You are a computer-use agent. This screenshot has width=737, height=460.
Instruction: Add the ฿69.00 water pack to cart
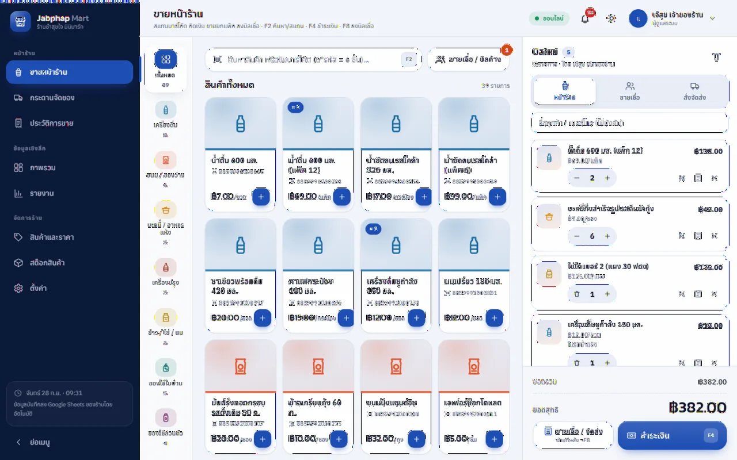point(341,197)
